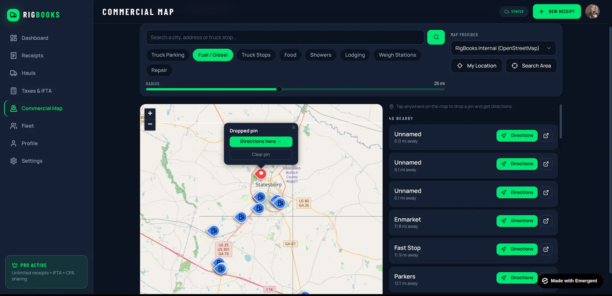The height and width of the screenshot is (296, 612).
Task: Click the Pro Active plan card
Action: coord(46,272)
